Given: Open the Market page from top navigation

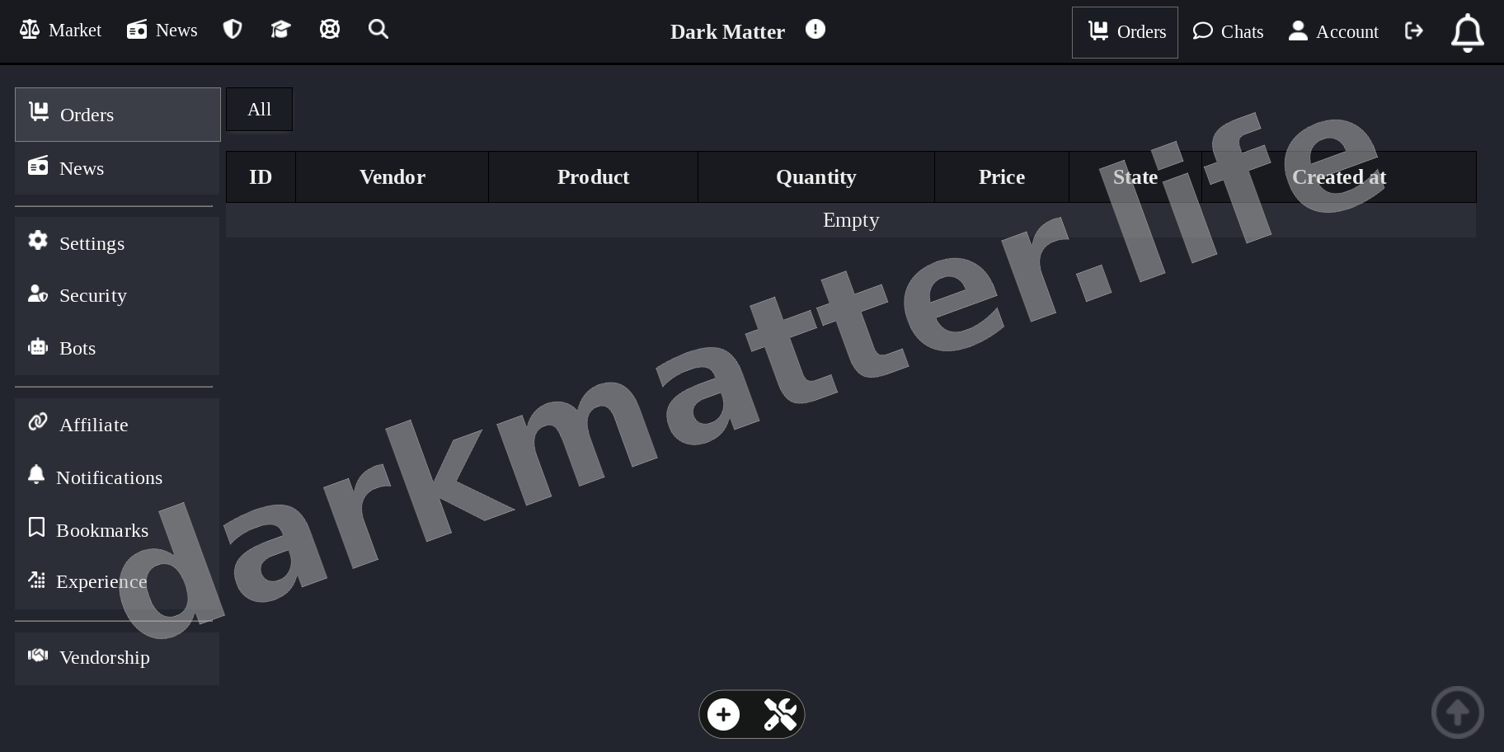Looking at the screenshot, I should point(60,31).
